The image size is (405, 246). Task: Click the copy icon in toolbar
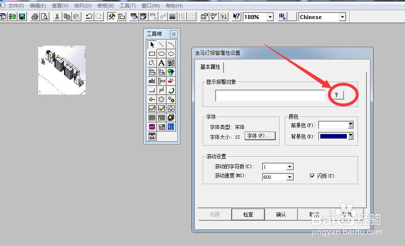pyautogui.click(x=67, y=17)
